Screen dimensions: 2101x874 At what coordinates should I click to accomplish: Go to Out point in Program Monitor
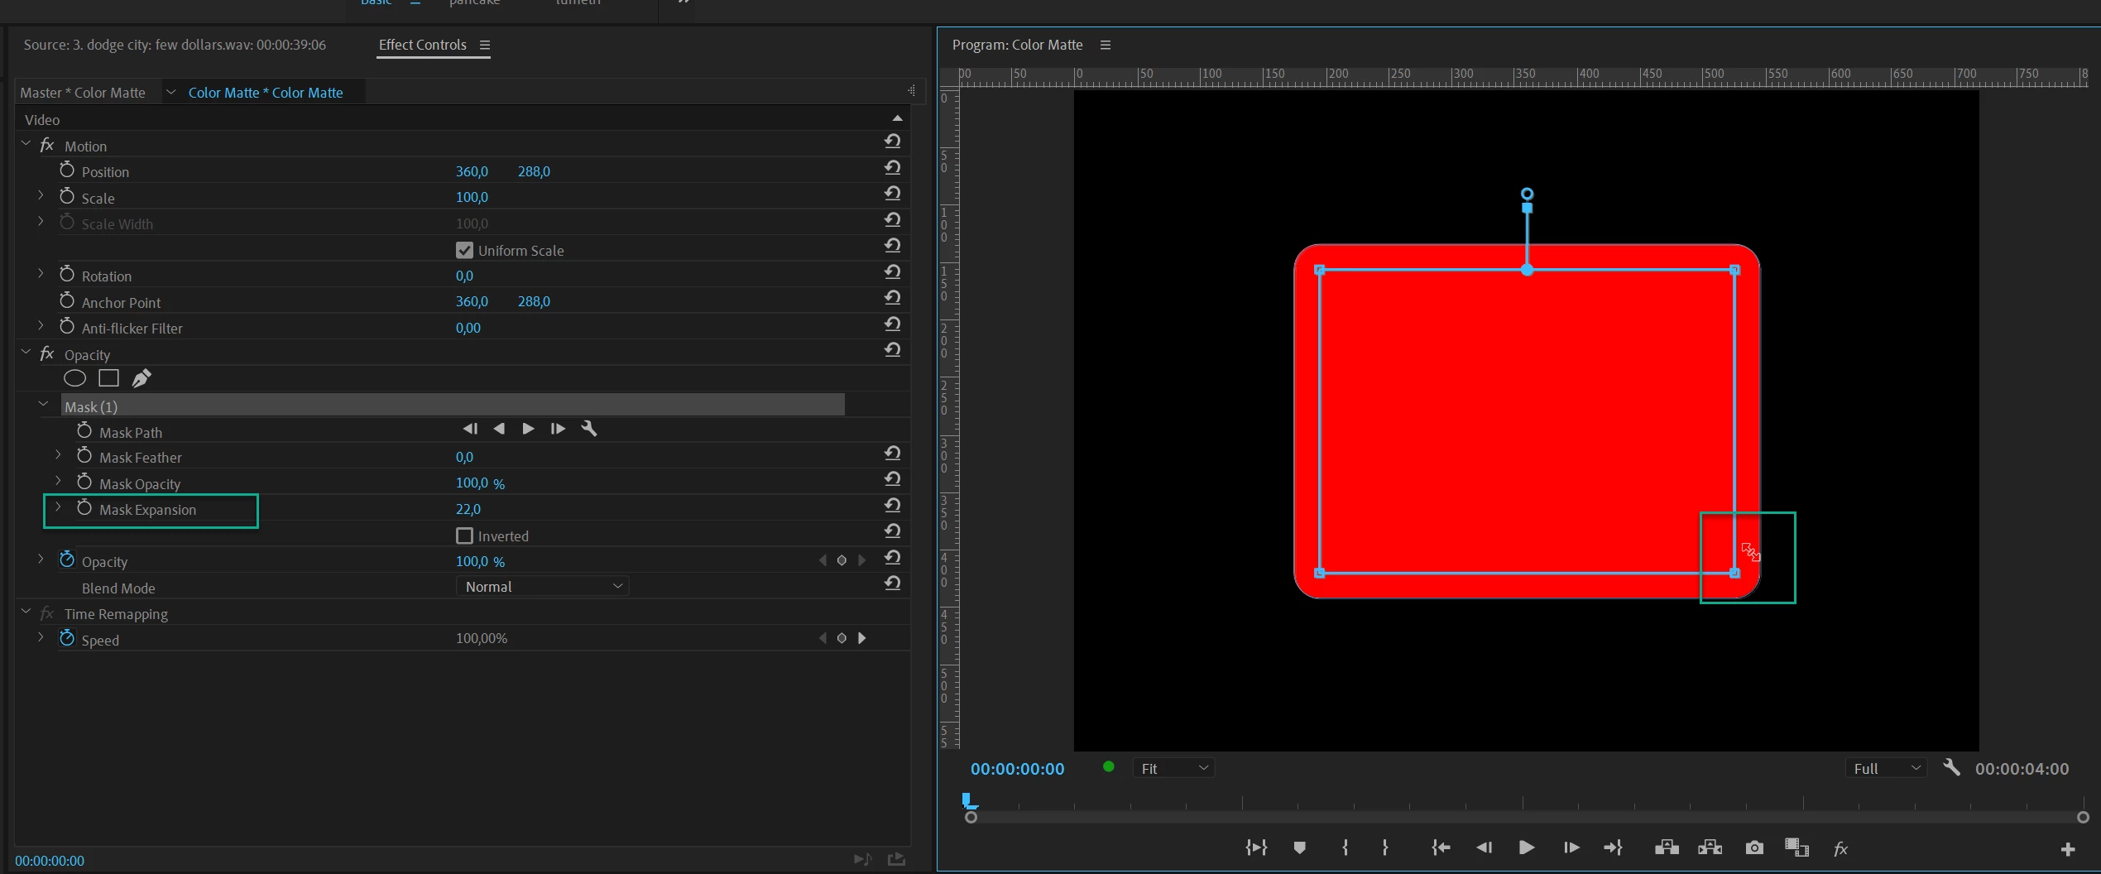(x=1613, y=848)
